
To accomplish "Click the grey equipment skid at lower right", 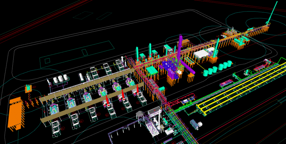I will point(196,124).
